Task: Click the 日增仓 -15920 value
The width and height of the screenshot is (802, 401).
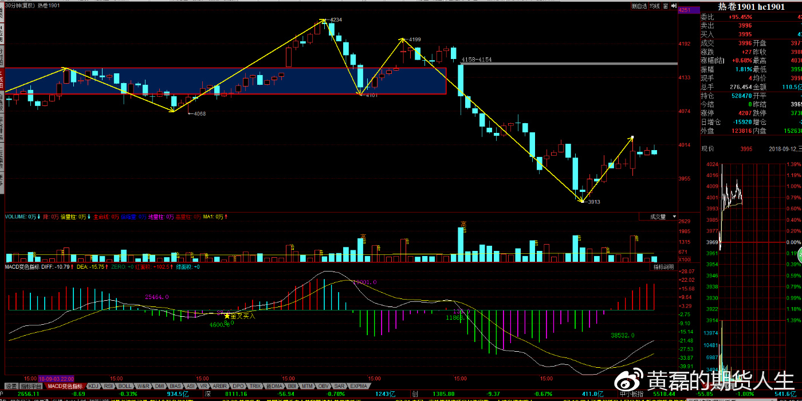Action: pyautogui.click(x=742, y=122)
